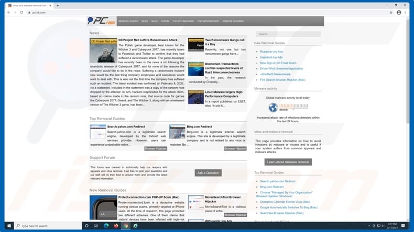
Task: Click the Bing.com Redirect thumbnail
Action: coord(177,132)
